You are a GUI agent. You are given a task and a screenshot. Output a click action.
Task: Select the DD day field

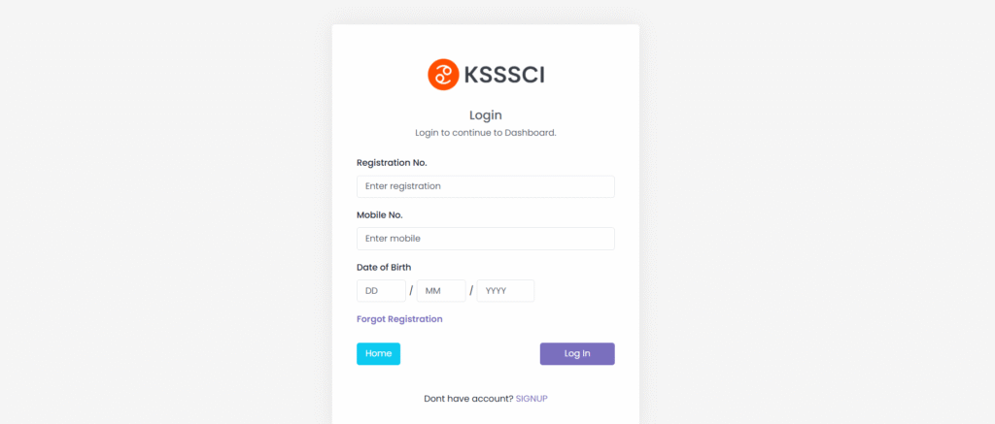tap(381, 291)
